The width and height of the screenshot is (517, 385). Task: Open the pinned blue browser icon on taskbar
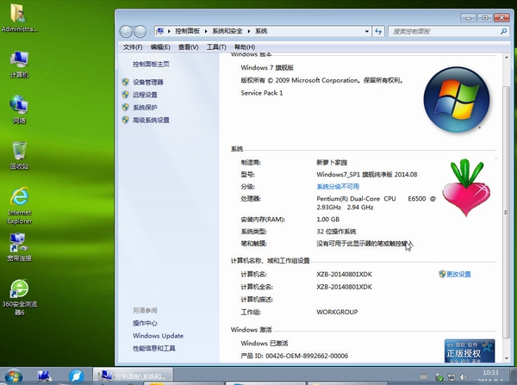pyautogui.click(x=76, y=376)
